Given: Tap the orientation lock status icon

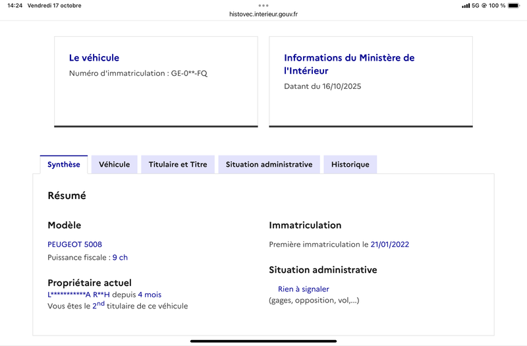Looking at the screenshot, I should (x=484, y=5).
